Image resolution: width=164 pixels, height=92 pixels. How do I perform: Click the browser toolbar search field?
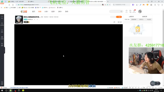coord(121,5)
